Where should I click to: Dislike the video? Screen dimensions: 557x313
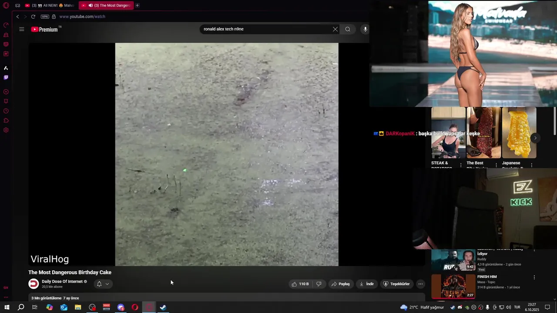pyautogui.click(x=319, y=284)
